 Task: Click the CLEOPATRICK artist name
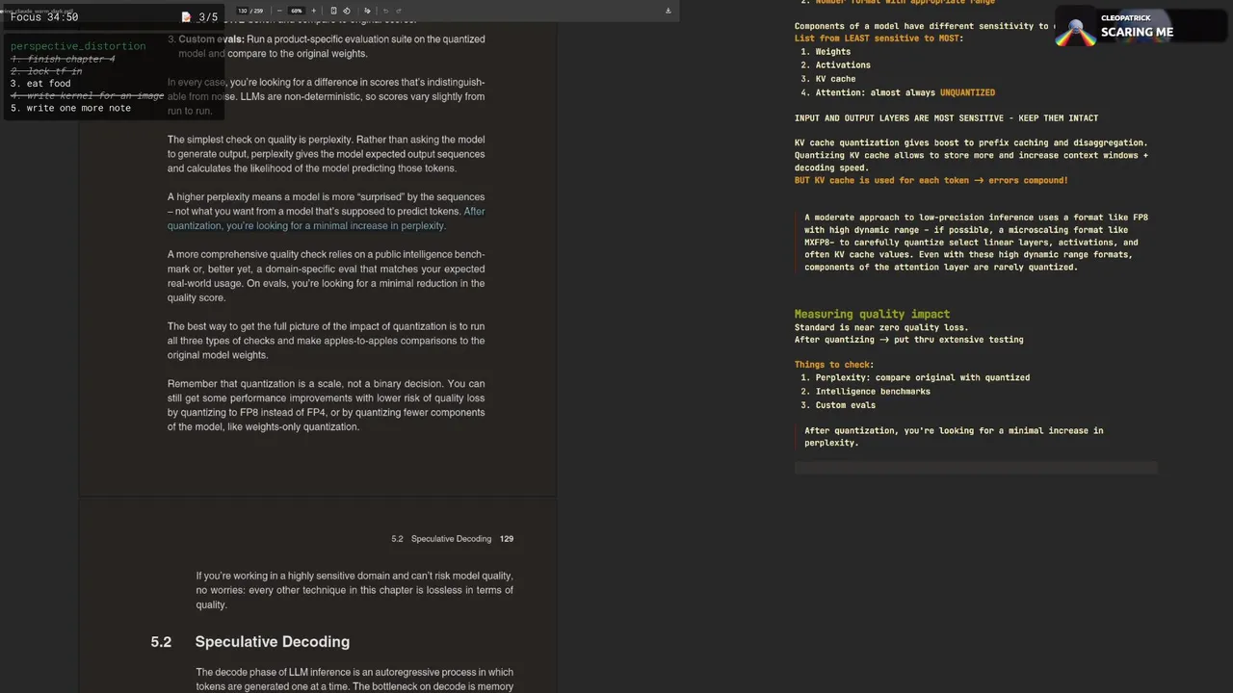1125,18
